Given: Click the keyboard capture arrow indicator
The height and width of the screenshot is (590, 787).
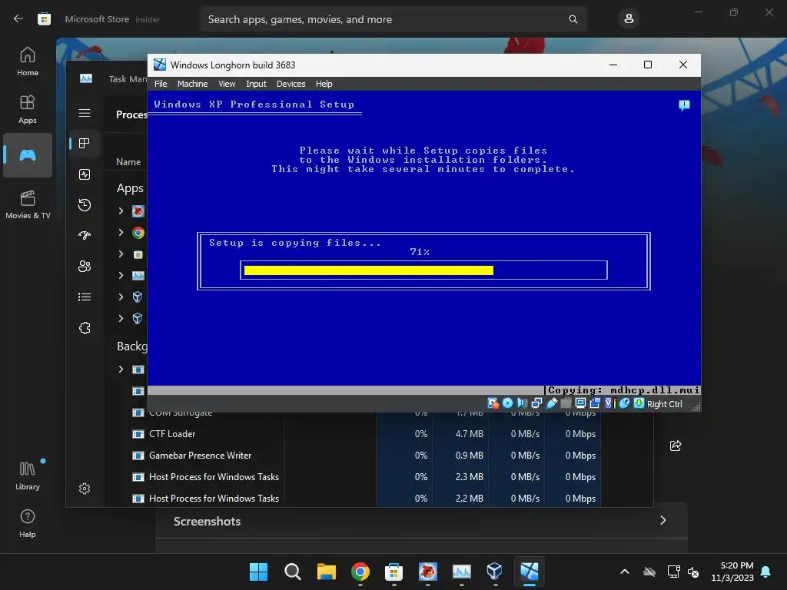Looking at the screenshot, I should (x=639, y=403).
